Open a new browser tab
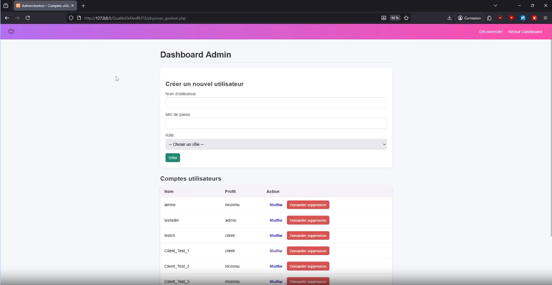The width and height of the screenshot is (552, 285). coord(83,6)
